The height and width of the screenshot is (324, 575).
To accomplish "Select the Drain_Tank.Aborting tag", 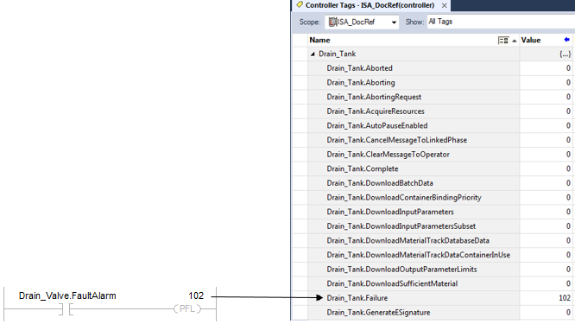I will pos(361,83).
